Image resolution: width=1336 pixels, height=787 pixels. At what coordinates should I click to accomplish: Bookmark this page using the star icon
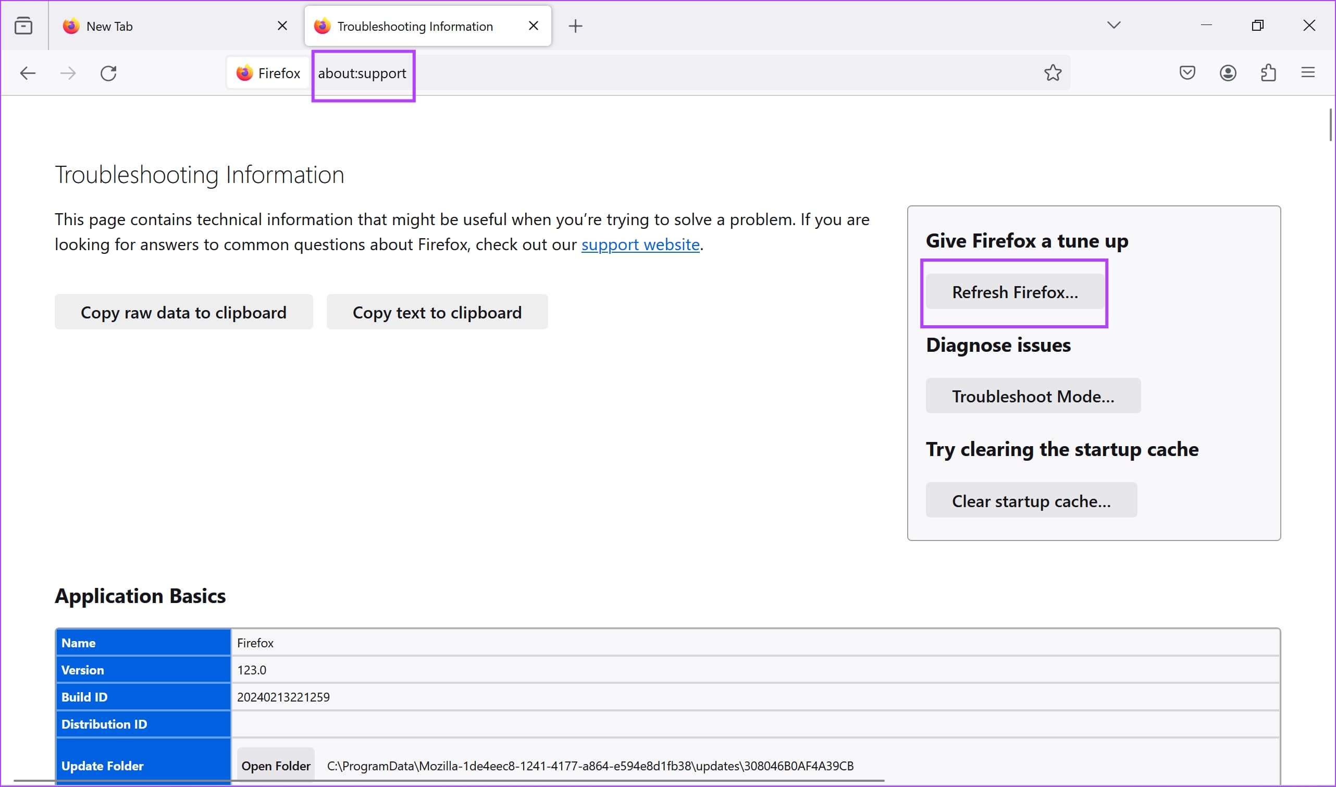click(x=1053, y=72)
